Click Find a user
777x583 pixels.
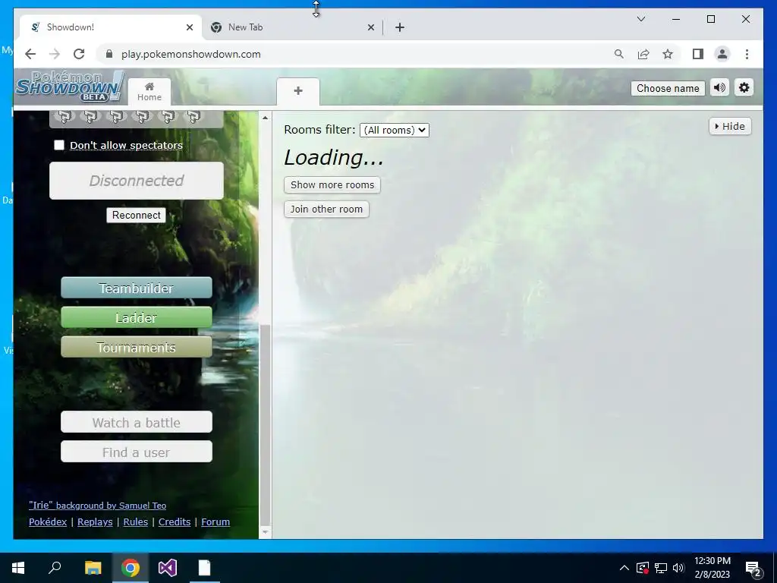pos(137,452)
